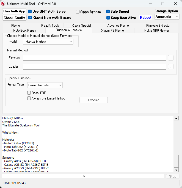Click the blue Reboot button
This screenshot has height=188, width=182.
[x=145, y=18]
